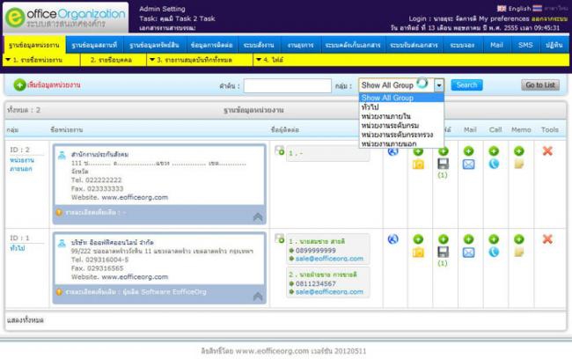Click green plus above floppy disk, ID : 1 row
Screen dimensions: 572x359
click(x=444, y=239)
